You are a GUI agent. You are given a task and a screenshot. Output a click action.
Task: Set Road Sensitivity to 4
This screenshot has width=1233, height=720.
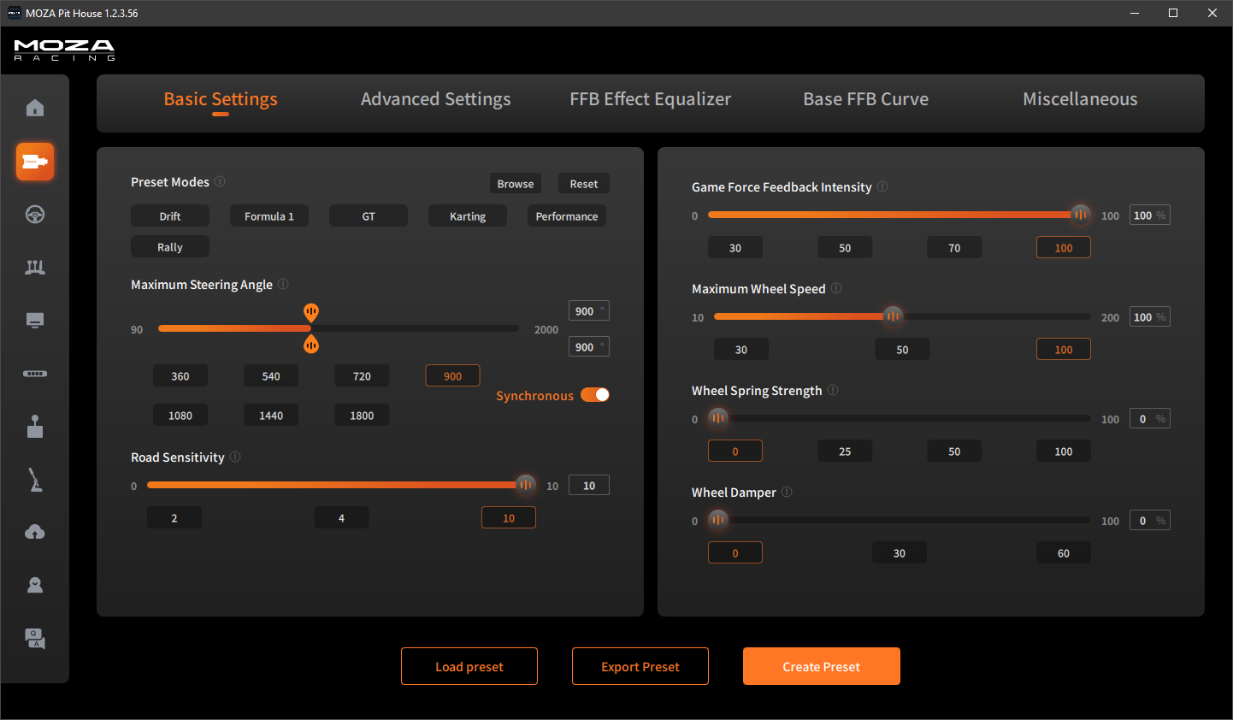pos(341,518)
